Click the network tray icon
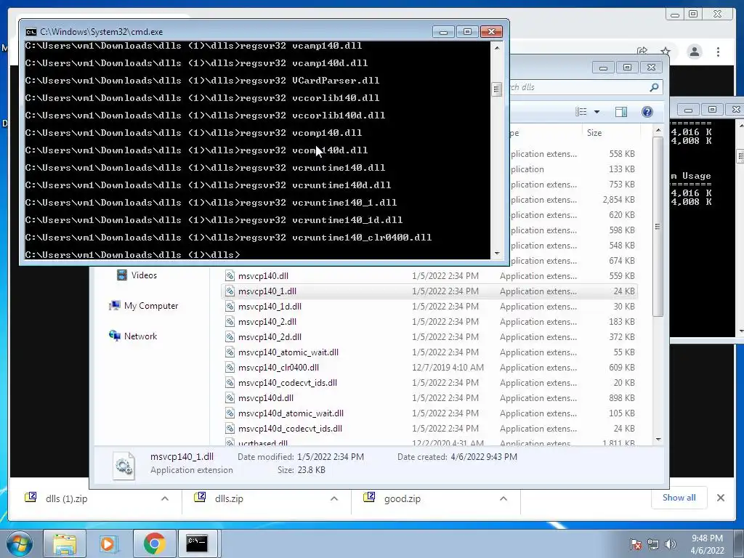Viewport: 744px width, 558px height. tap(653, 544)
